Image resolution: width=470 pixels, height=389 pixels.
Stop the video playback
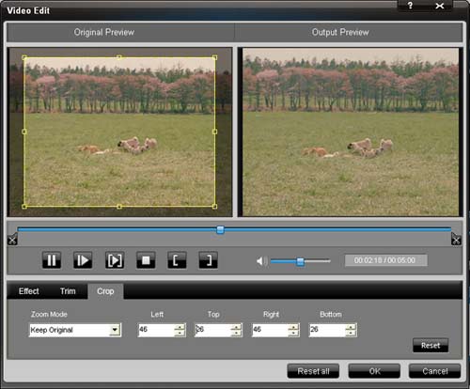point(146,260)
